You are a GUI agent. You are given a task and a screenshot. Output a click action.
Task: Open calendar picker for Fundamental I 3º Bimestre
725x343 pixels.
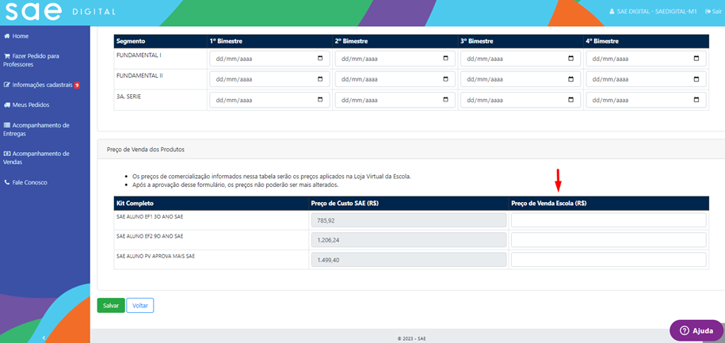pos(571,59)
